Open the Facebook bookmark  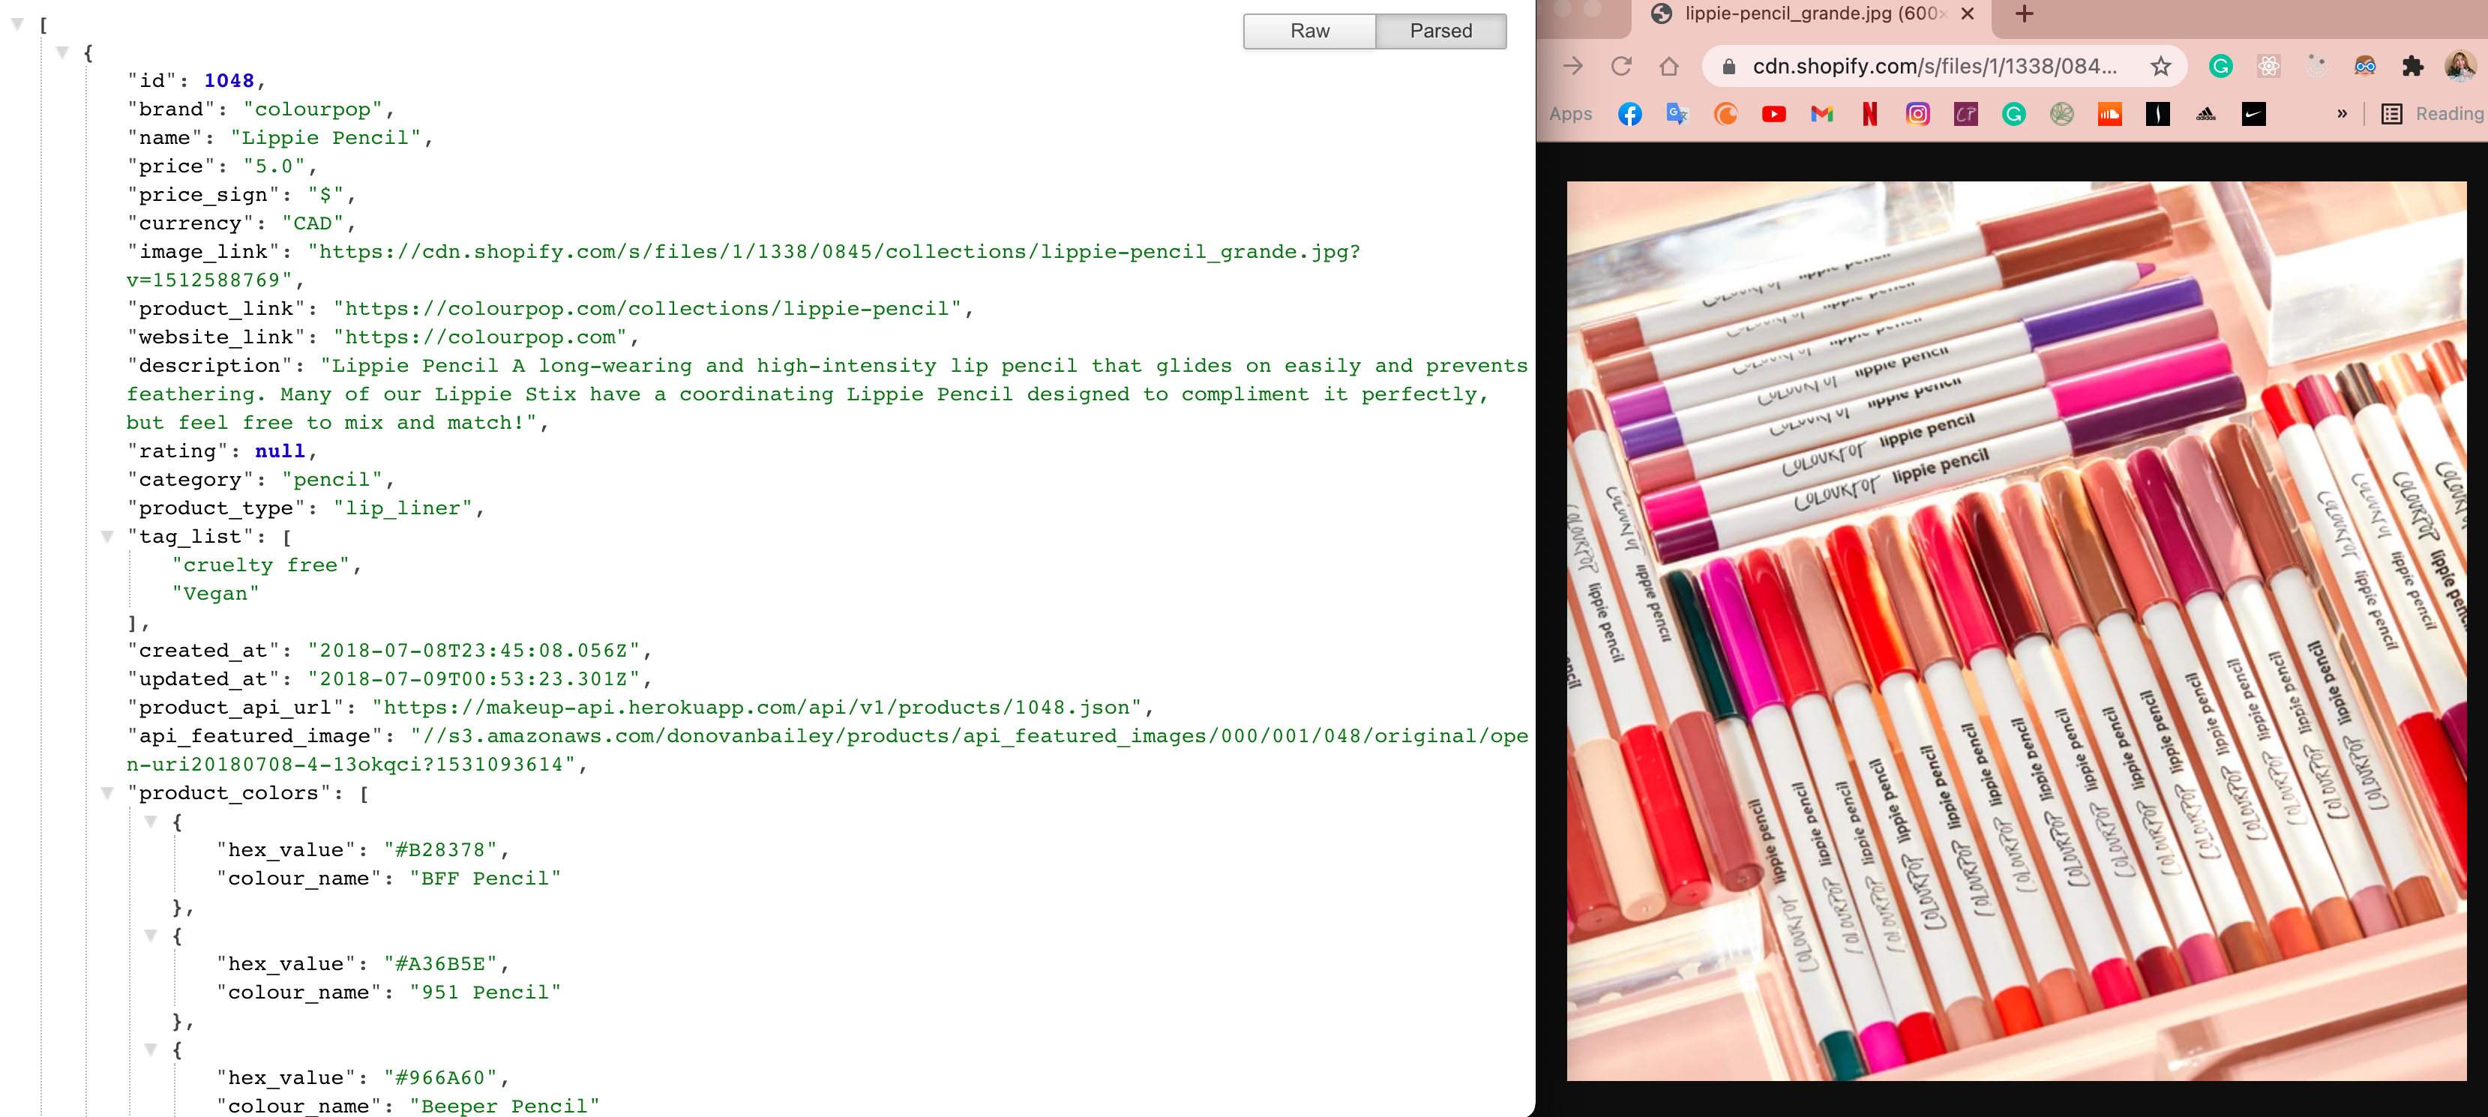coord(1629,114)
